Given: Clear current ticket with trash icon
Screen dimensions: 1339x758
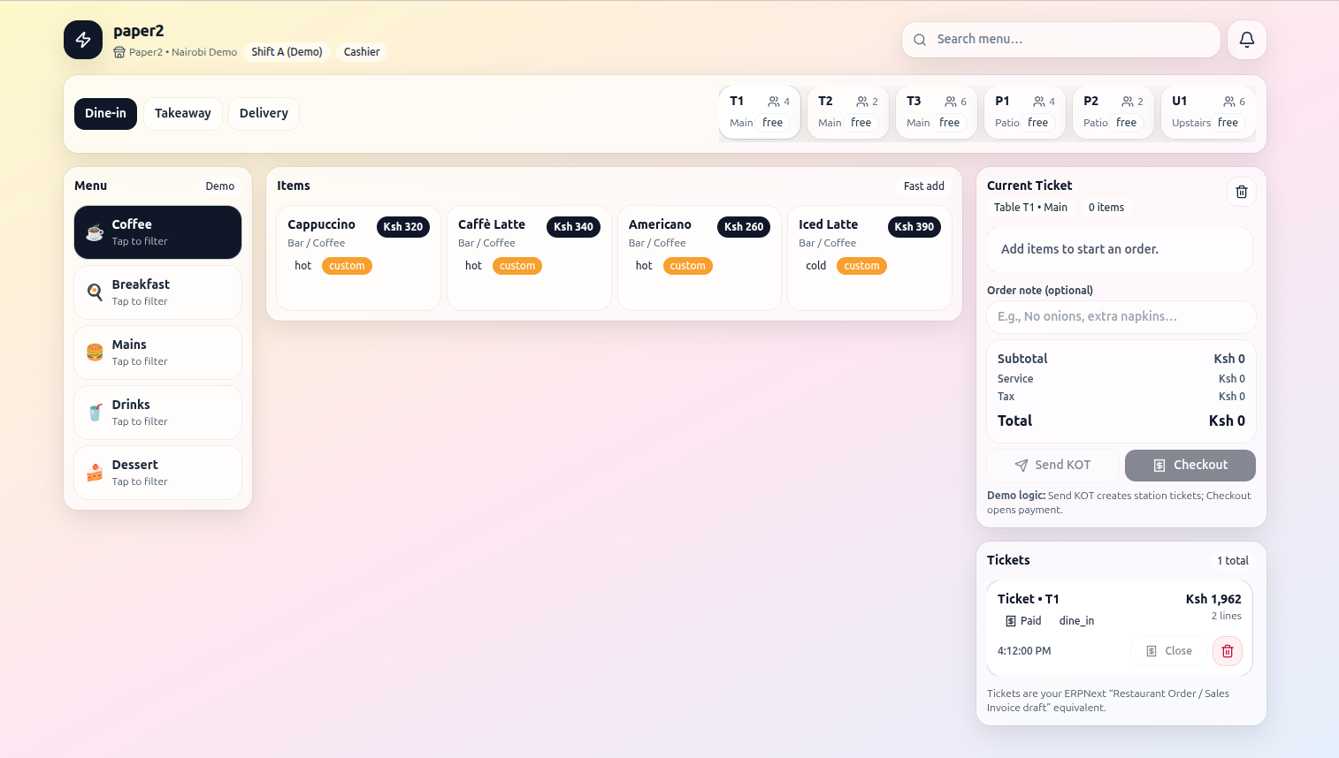Looking at the screenshot, I should (1241, 192).
